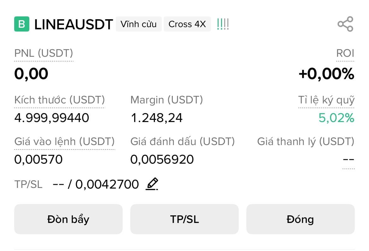This screenshot has height=251, width=369.
Task: Tap the share icon
Action: pos(345,24)
